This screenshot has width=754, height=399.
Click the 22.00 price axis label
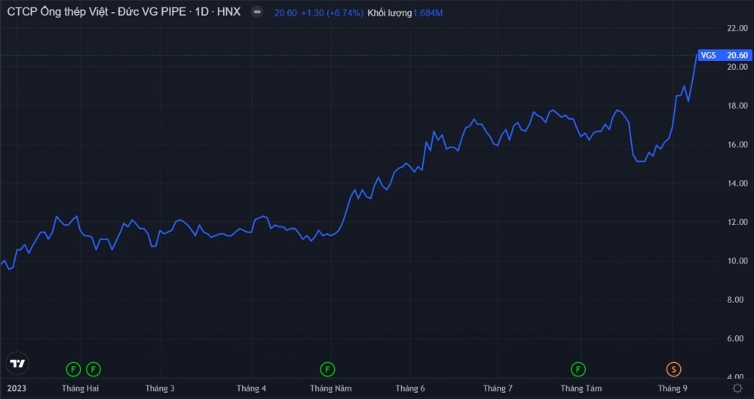pos(737,29)
